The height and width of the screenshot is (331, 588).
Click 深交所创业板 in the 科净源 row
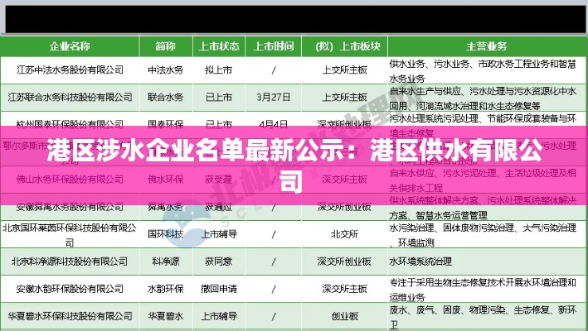pyautogui.click(x=345, y=261)
